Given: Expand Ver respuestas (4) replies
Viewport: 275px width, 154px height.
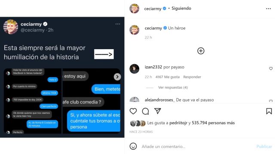Looking at the screenshot, I should coord(173,87).
